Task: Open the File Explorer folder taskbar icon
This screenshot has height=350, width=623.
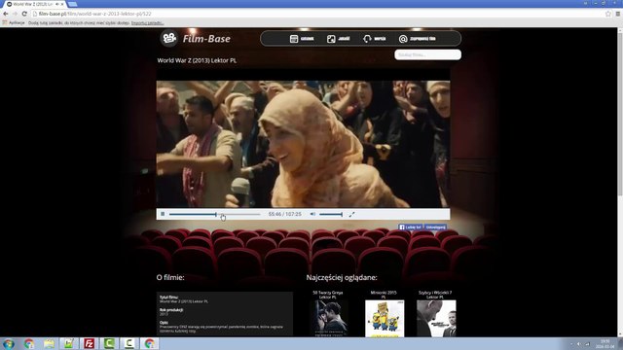Action: point(49,343)
